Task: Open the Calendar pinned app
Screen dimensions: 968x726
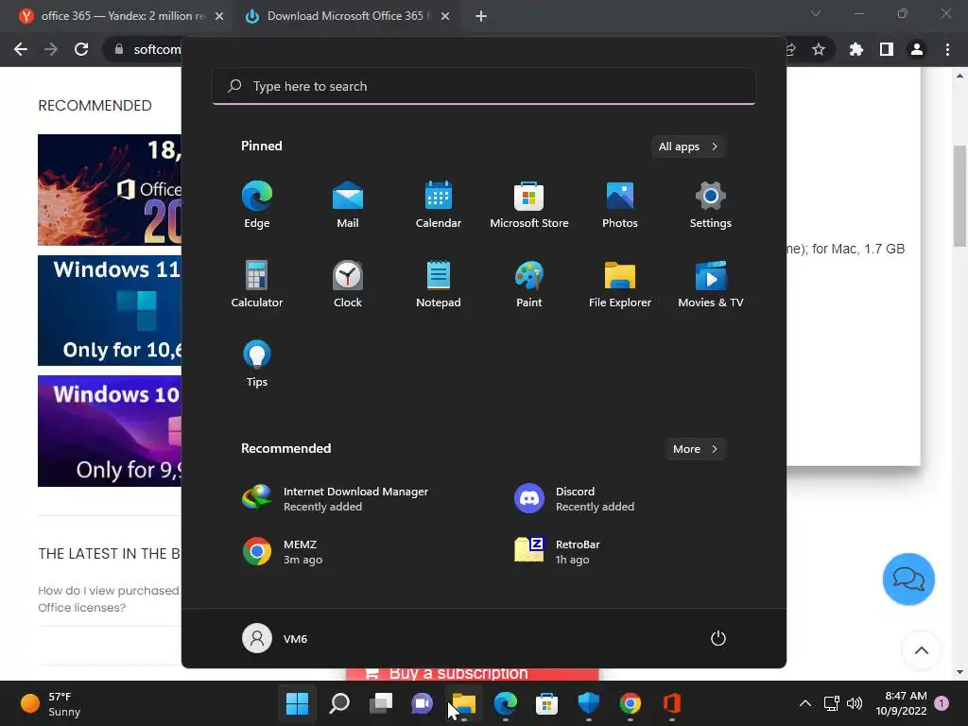Action: click(x=439, y=205)
